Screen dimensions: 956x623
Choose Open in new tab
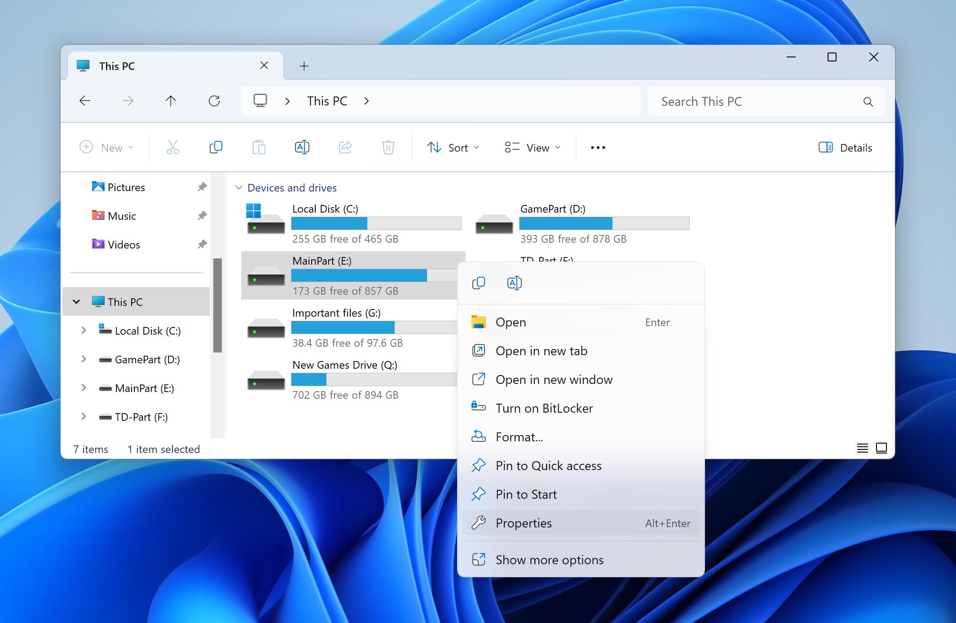[581, 351]
